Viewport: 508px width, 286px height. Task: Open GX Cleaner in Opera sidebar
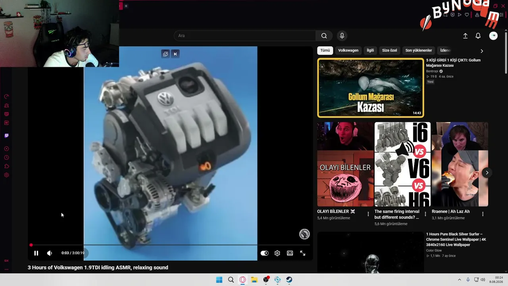6,105
